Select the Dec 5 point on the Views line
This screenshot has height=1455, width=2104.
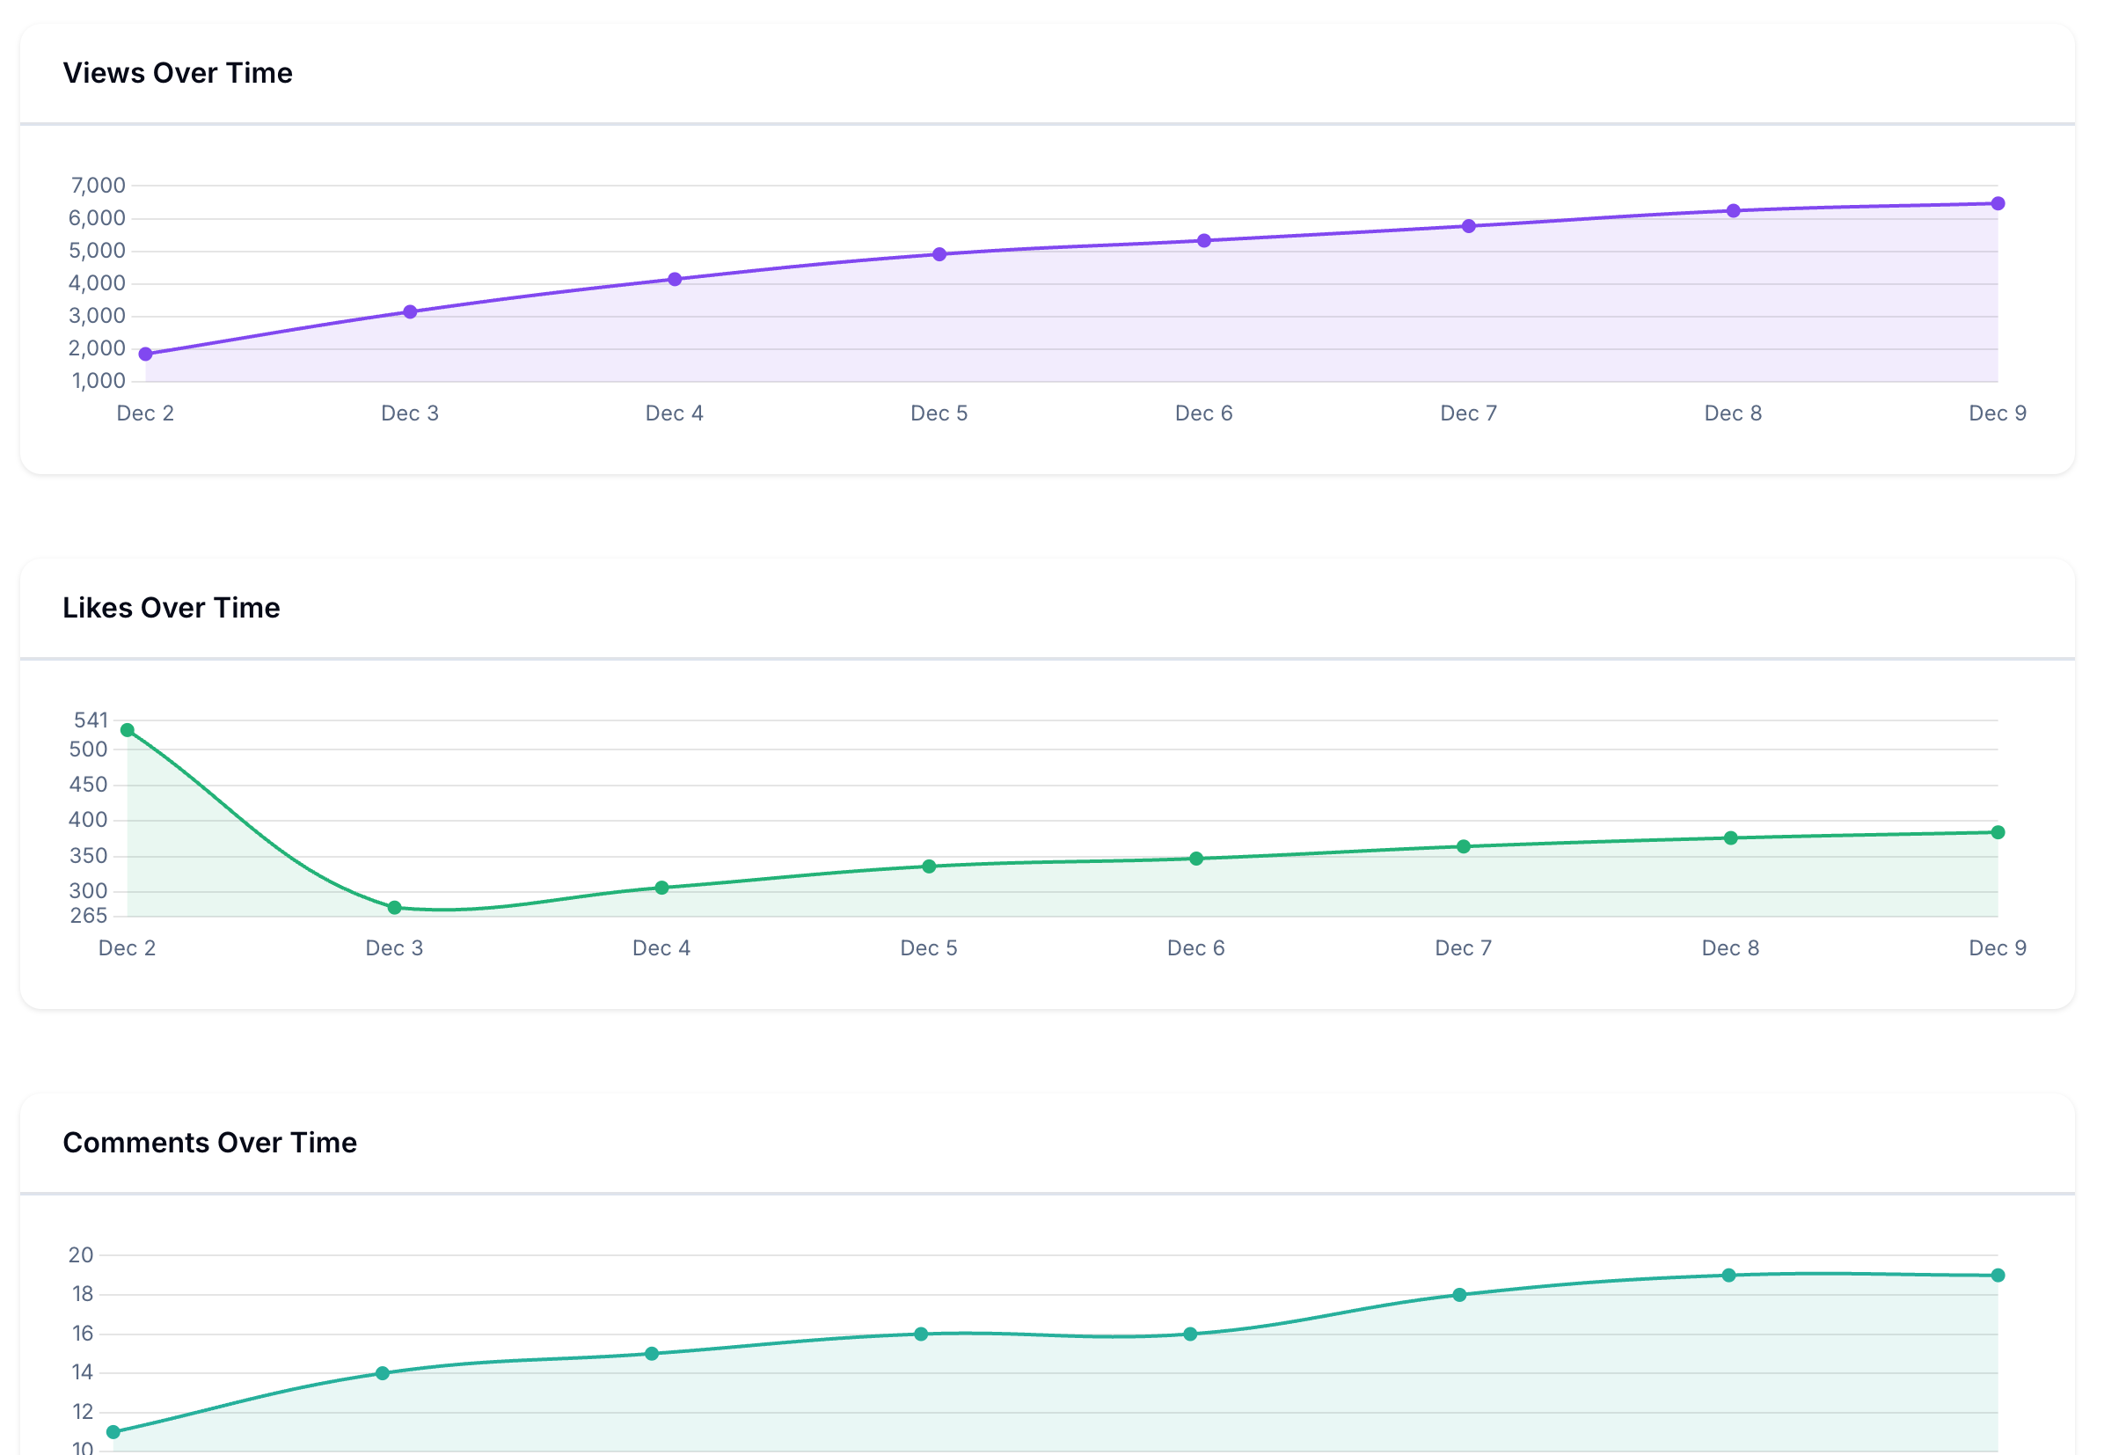click(x=939, y=252)
